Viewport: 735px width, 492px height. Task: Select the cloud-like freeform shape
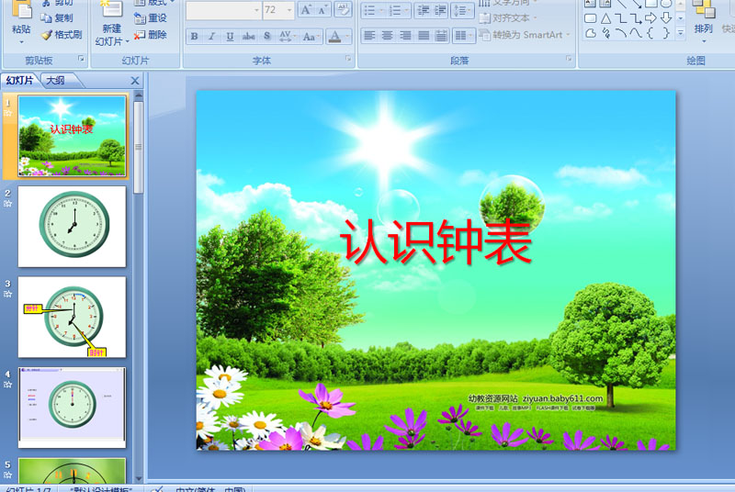pos(591,33)
